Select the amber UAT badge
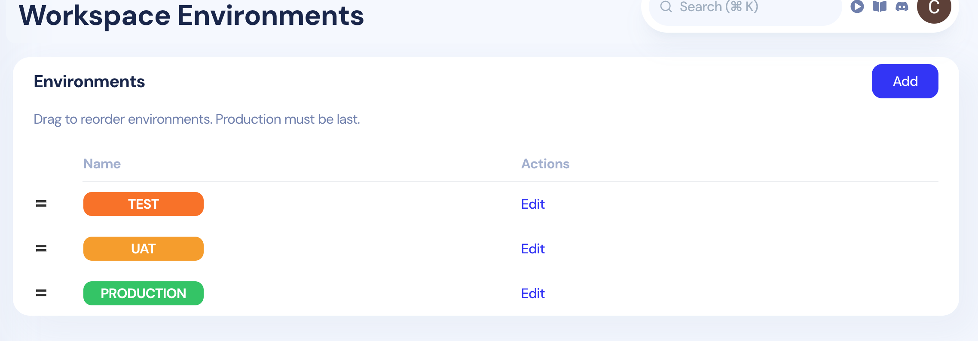Image resolution: width=978 pixels, height=341 pixels. coord(144,249)
